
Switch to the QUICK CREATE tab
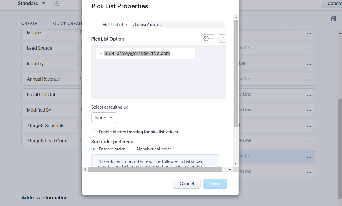pyautogui.click(x=67, y=24)
